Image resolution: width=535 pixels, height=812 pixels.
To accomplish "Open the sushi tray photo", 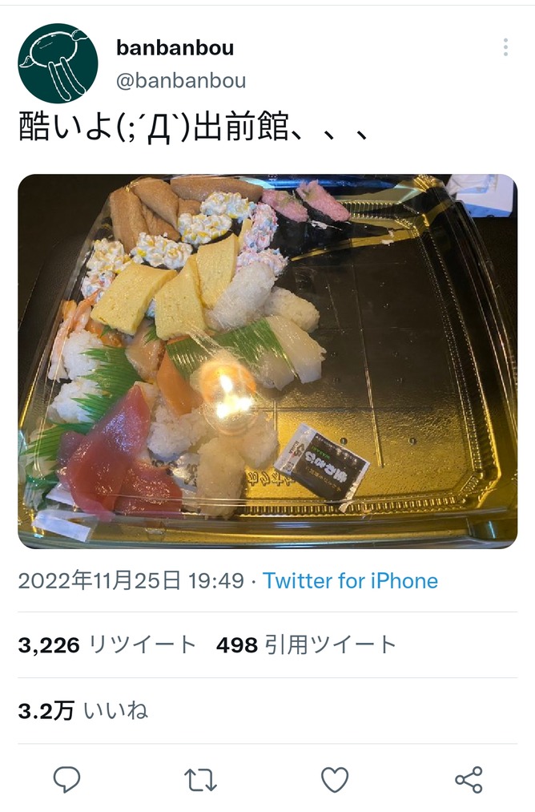I will (x=267, y=361).
